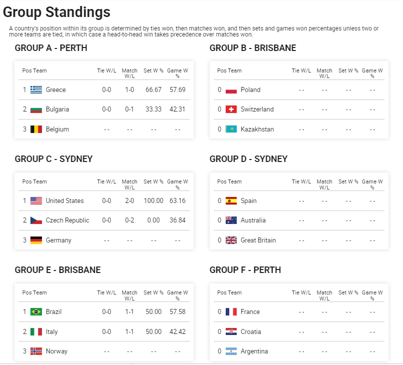Open the Czech Republic team link
Image resolution: width=403 pixels, height=365 pixels.
tap(67, 220)
